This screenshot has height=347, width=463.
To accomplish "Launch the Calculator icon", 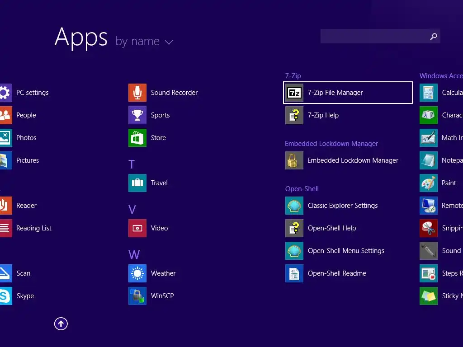I will tap(429, 93).
